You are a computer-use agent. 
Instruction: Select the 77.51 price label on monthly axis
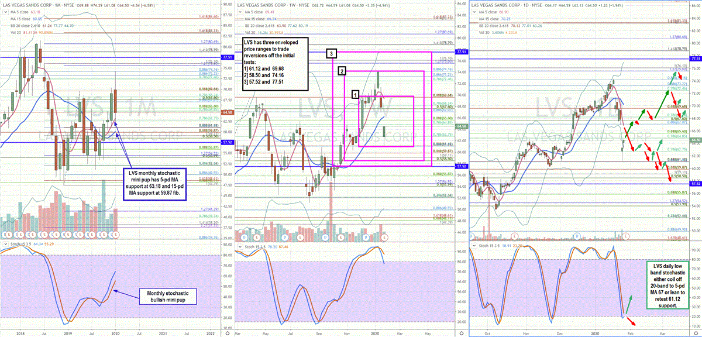pyautogui.click(x=228, y=58)
